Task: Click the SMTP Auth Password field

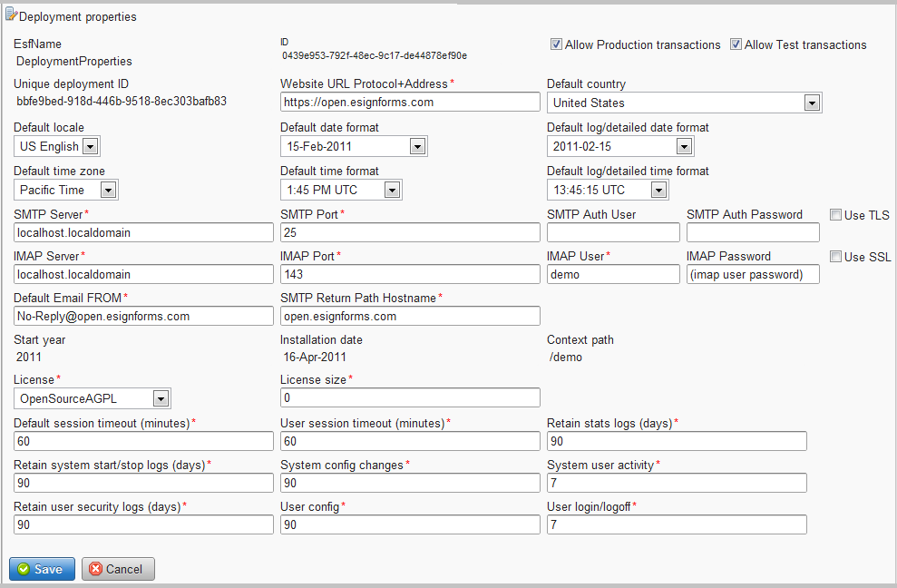Action: (x=753, y=232)
